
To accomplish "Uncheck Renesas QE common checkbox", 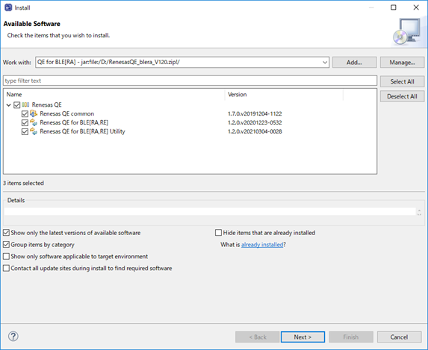I will (25, 113).
